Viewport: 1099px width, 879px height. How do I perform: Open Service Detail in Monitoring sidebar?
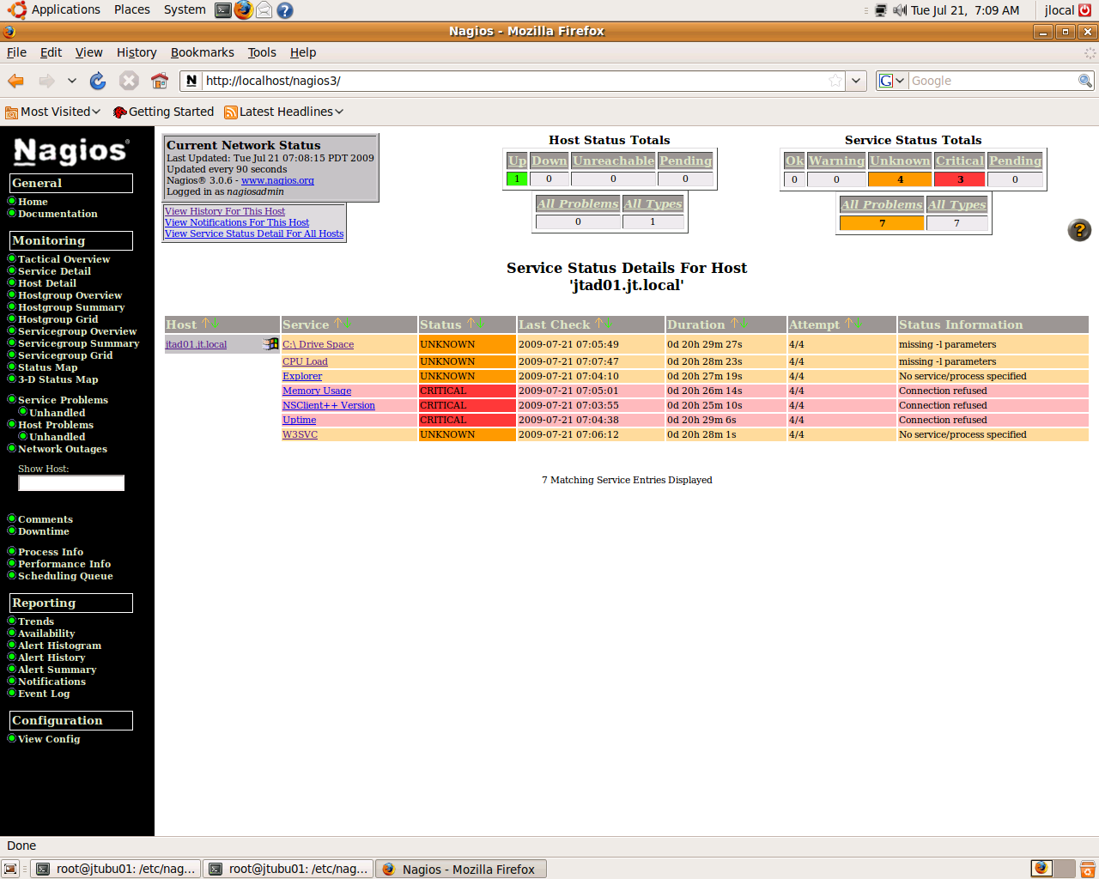pyautogui.click(x=54, y=271)
